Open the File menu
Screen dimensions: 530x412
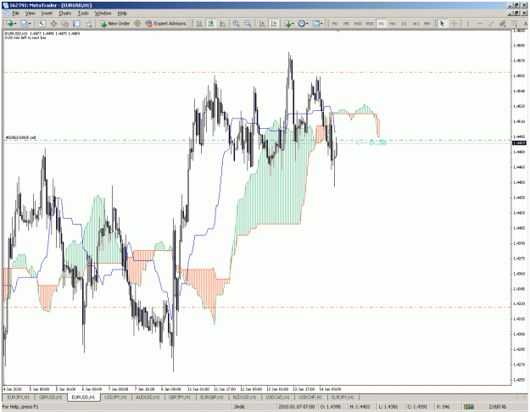tap(15, 14)
